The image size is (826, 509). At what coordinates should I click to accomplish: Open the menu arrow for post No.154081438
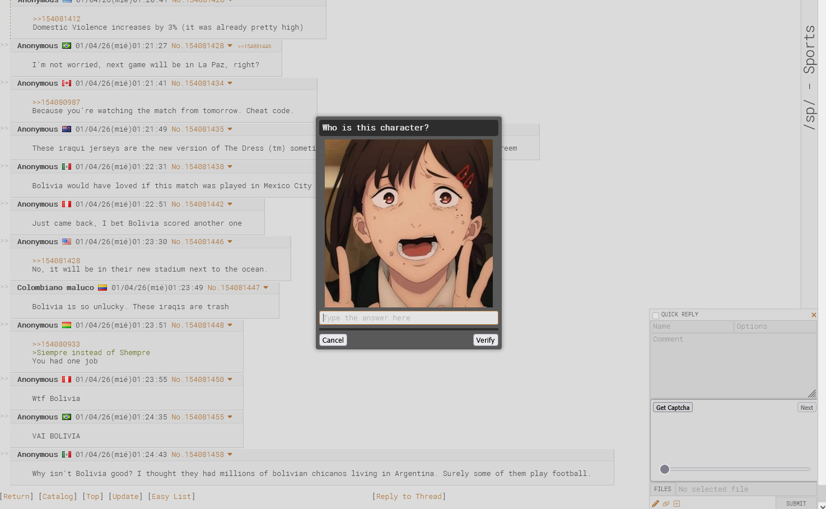[230, 167]
